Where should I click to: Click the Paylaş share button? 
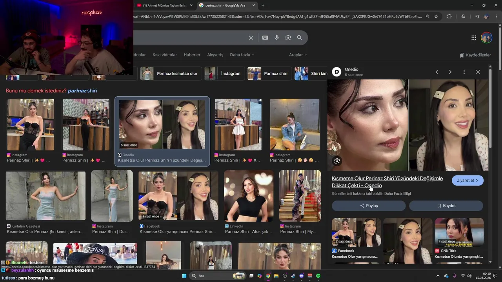pyautogui.click(x=369, y=206)
